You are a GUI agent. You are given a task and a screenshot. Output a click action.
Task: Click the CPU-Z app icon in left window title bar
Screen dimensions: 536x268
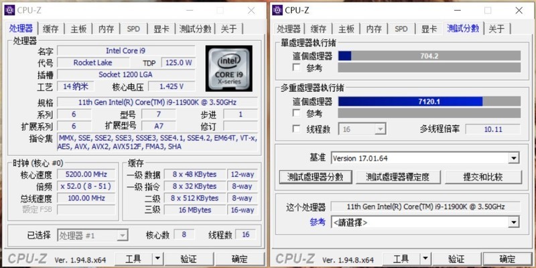pos(9,10)
